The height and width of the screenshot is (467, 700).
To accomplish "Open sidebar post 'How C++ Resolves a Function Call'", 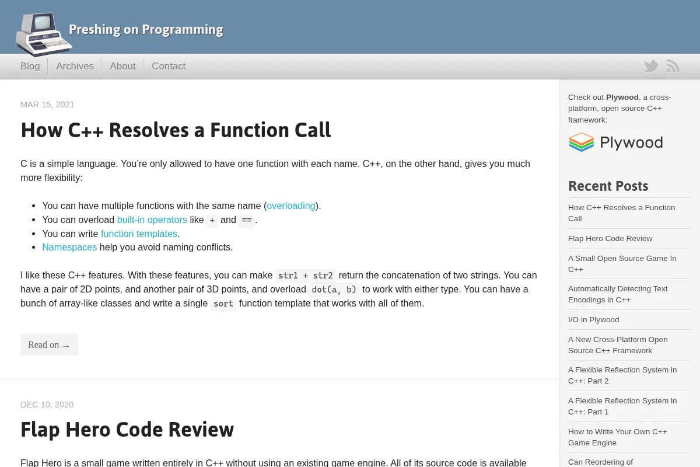I will pos(622,213).
